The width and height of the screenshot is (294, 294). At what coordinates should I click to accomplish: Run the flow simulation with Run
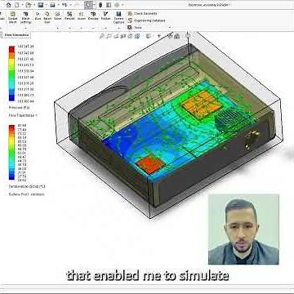click(x=38, y=16)
